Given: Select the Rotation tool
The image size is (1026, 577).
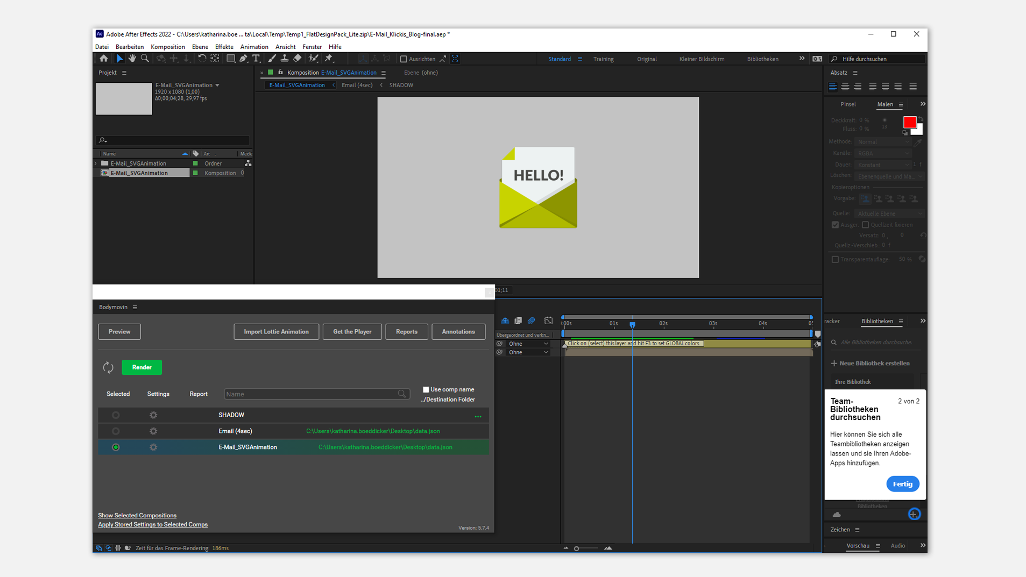Looking at the screenshot, I should (x=202, y=59).
